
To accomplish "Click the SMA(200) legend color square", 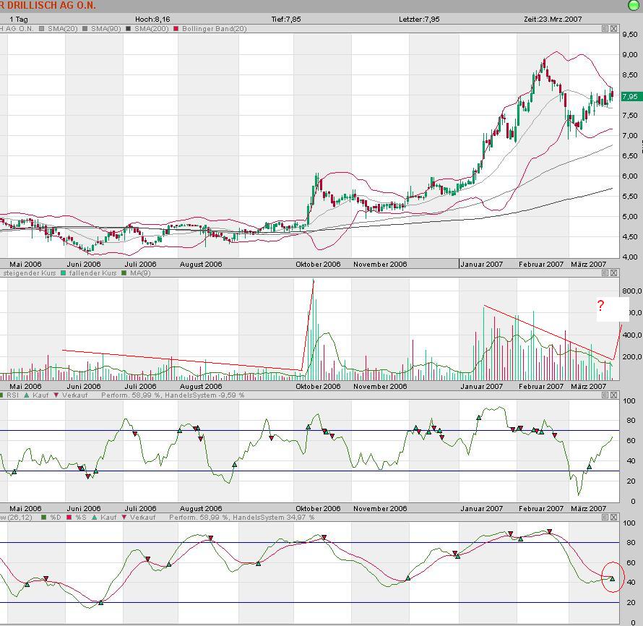I will (129, 29).
